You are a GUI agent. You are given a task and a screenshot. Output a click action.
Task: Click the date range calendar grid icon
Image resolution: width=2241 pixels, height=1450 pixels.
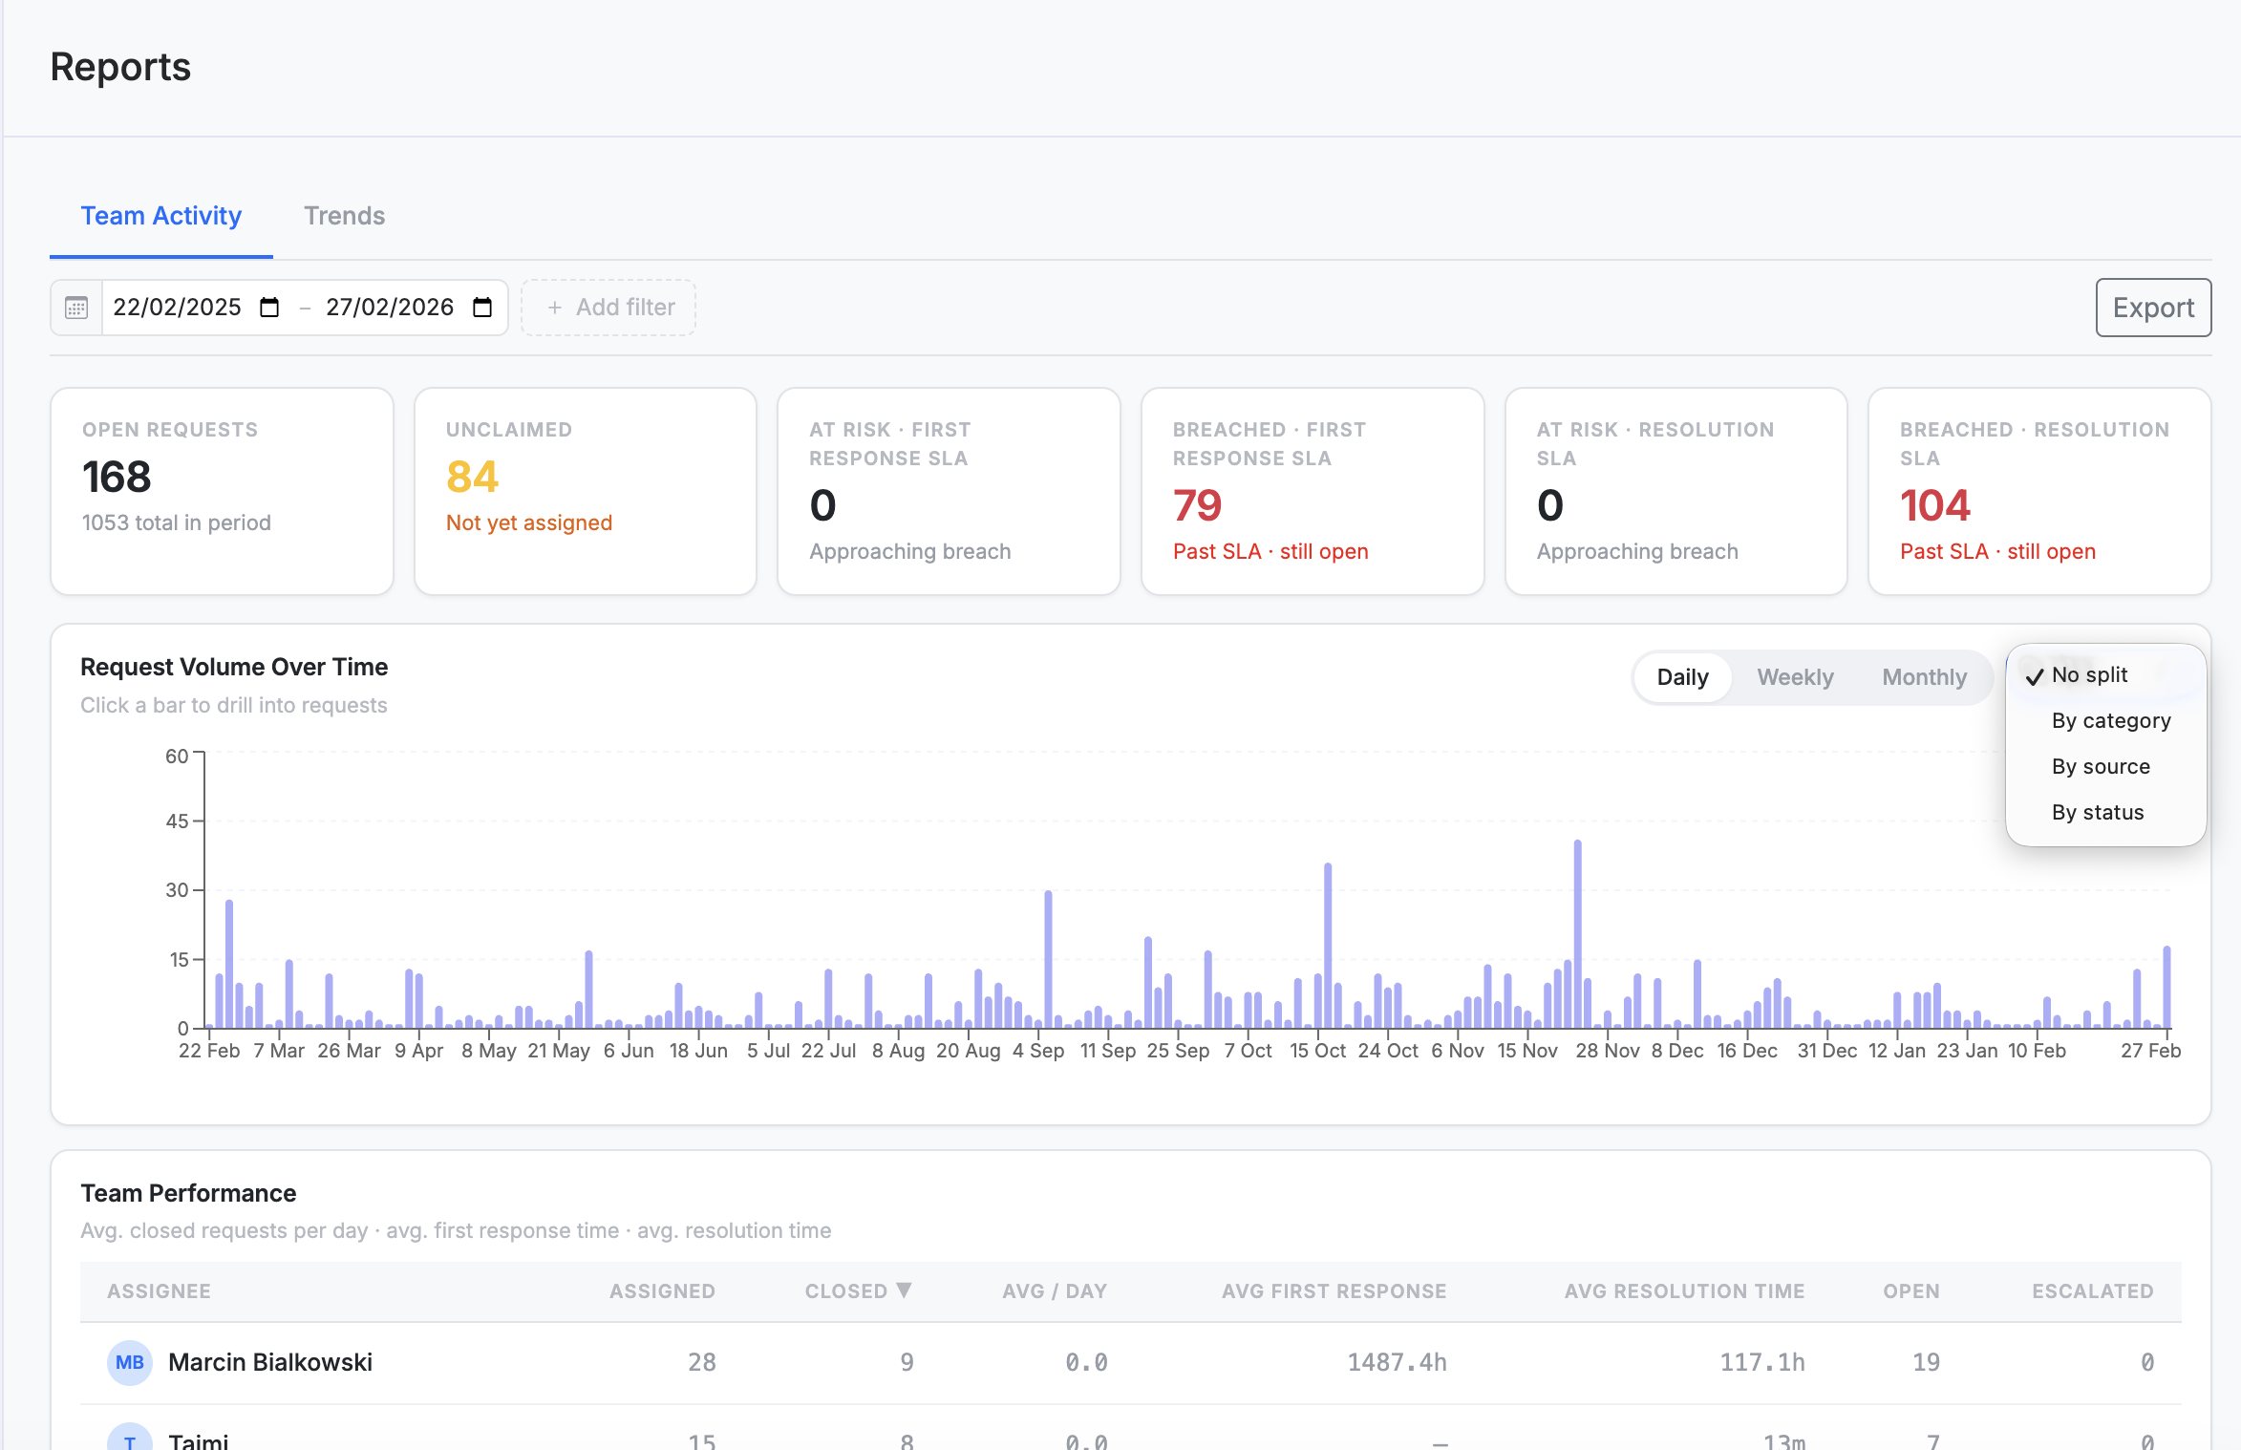coord(76,308)
